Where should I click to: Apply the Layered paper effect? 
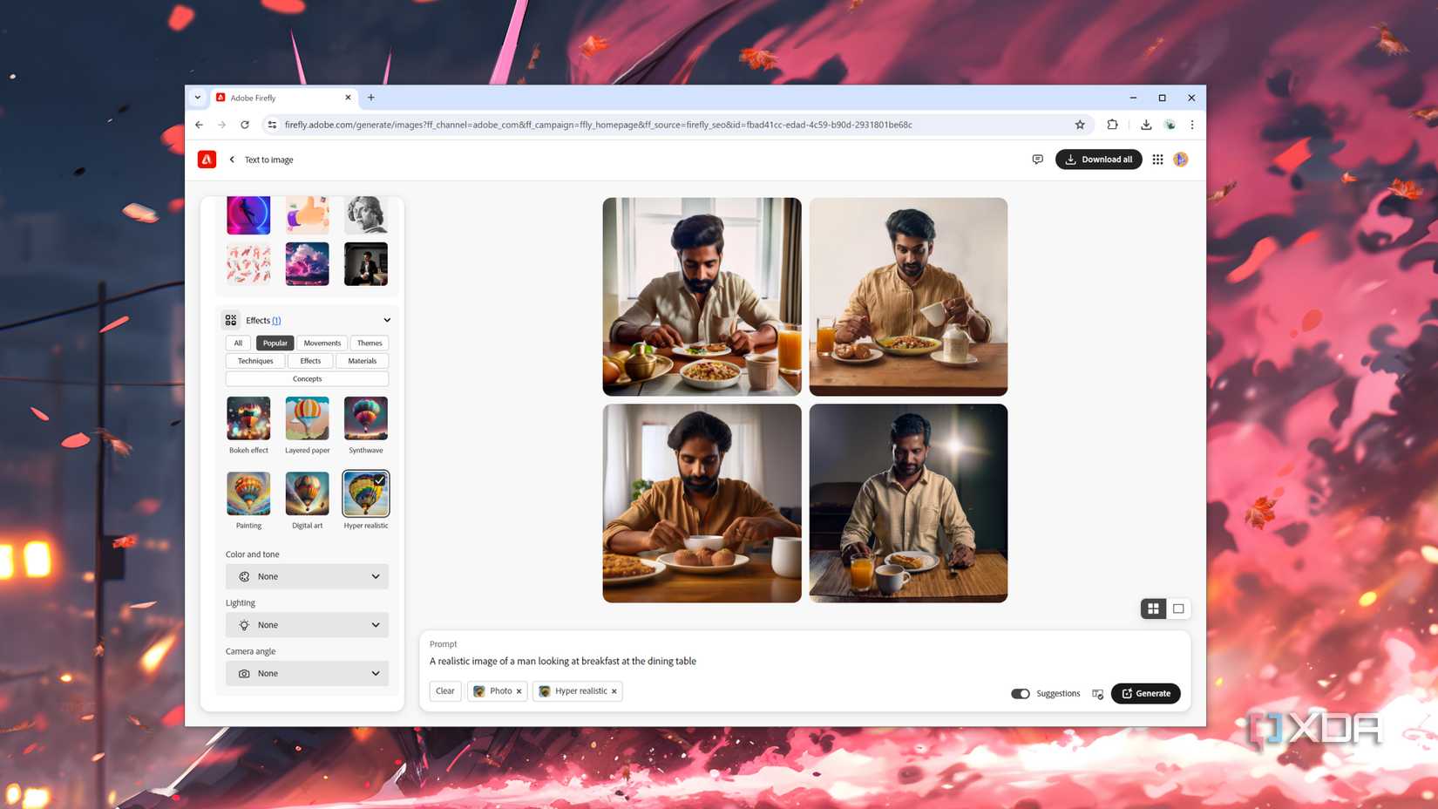coord(307,418)
